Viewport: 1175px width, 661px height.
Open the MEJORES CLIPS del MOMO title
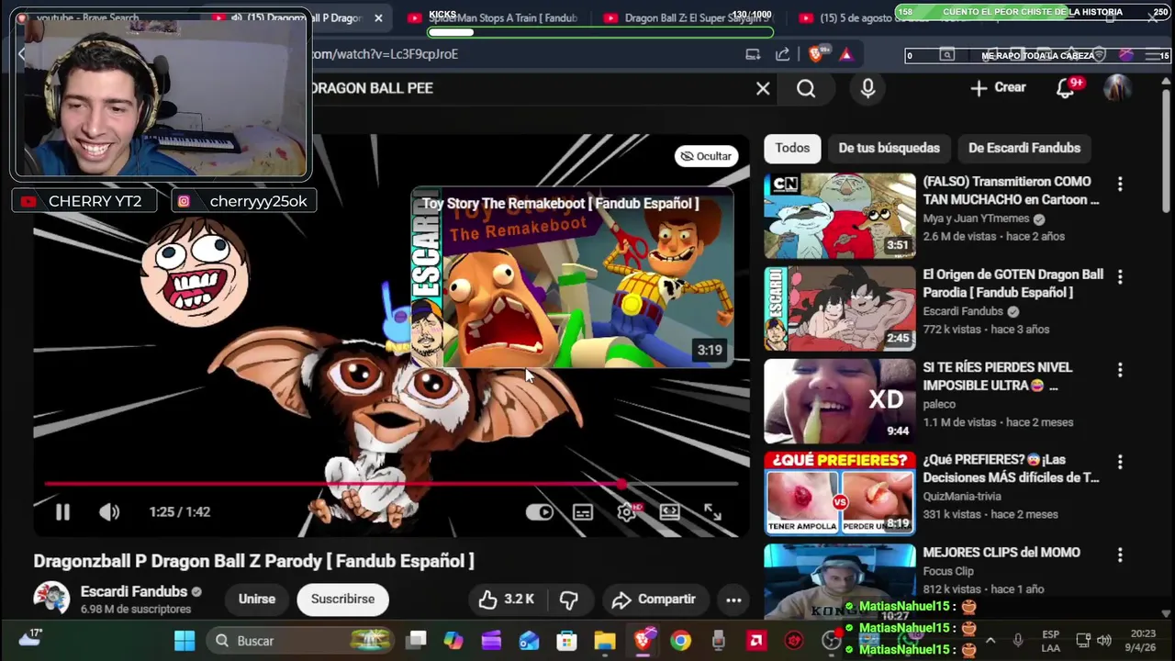click(x=1002, y=553)
